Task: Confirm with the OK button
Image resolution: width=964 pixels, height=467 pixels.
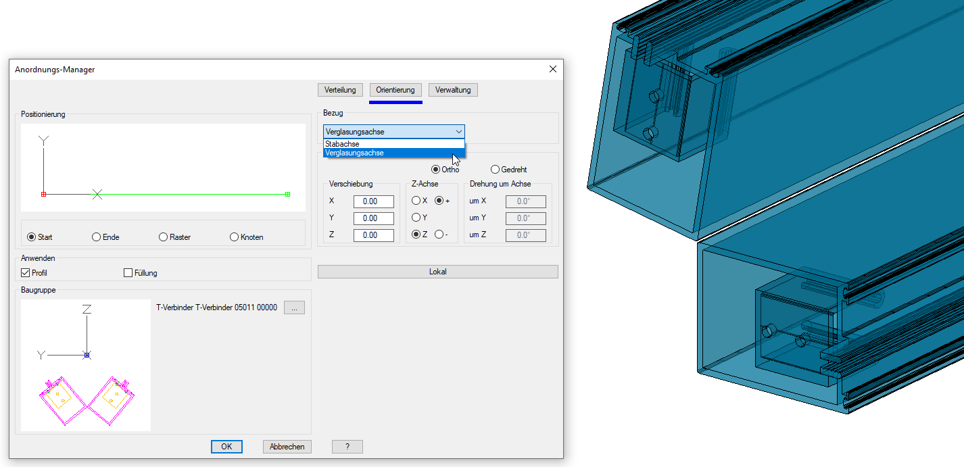Action: coord(226,447)
